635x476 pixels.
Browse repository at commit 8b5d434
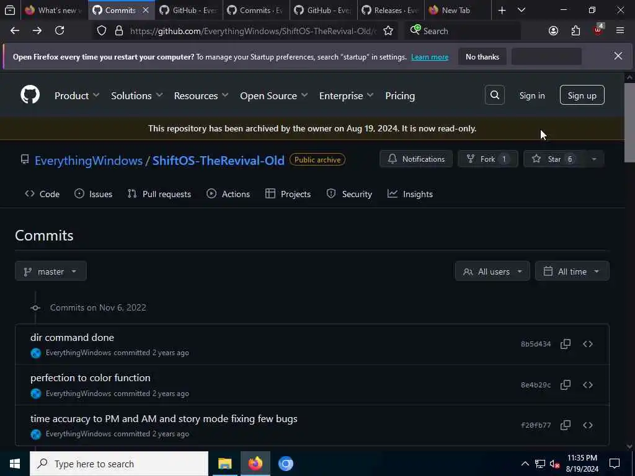[588, 344]
